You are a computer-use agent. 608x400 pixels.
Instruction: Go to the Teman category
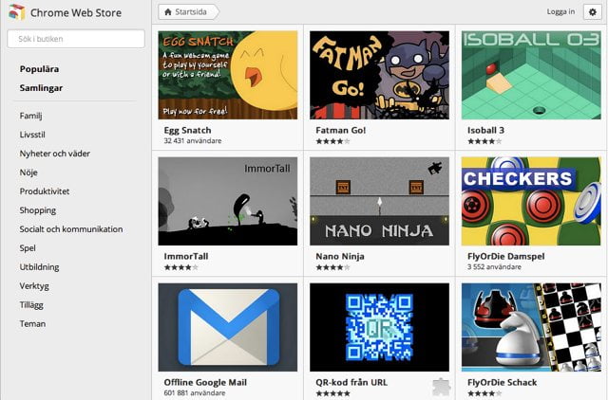tap(32, 324)
